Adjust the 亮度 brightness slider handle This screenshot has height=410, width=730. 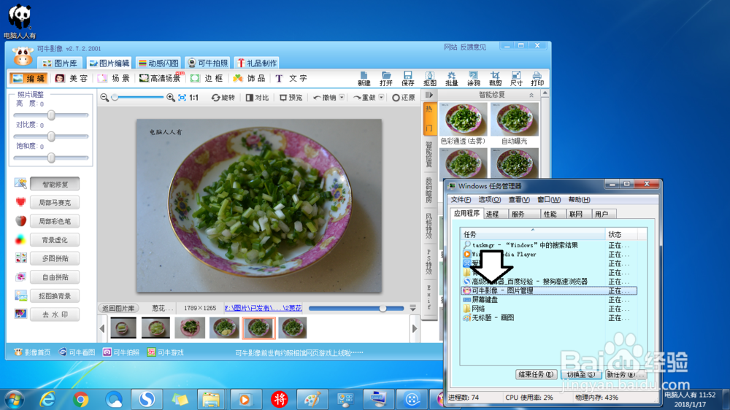click(51, 115)
